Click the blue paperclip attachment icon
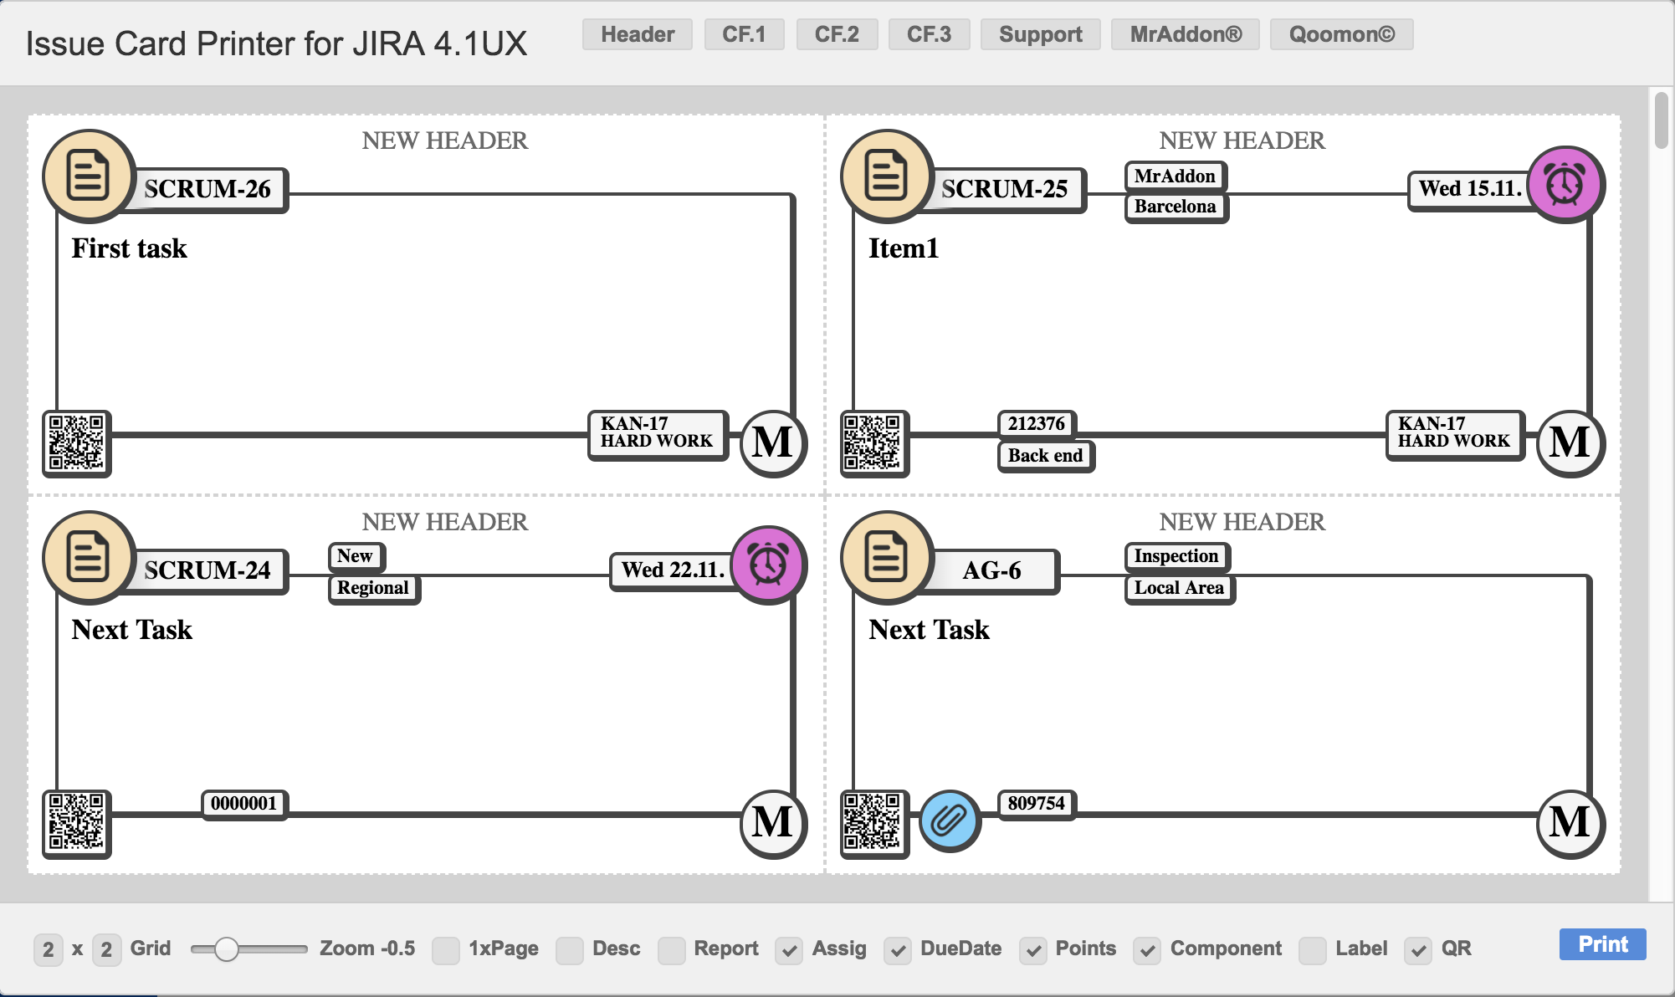Image resolution: width=1675 pixels, height=997 pixels. coord(950,821)
